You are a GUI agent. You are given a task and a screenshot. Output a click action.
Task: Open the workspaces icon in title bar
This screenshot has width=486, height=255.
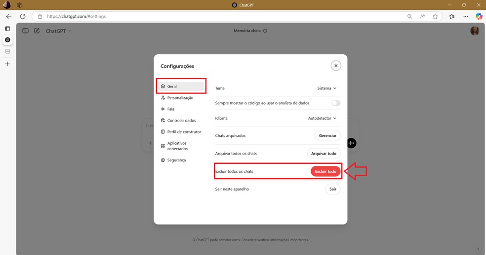coord(20,5)
